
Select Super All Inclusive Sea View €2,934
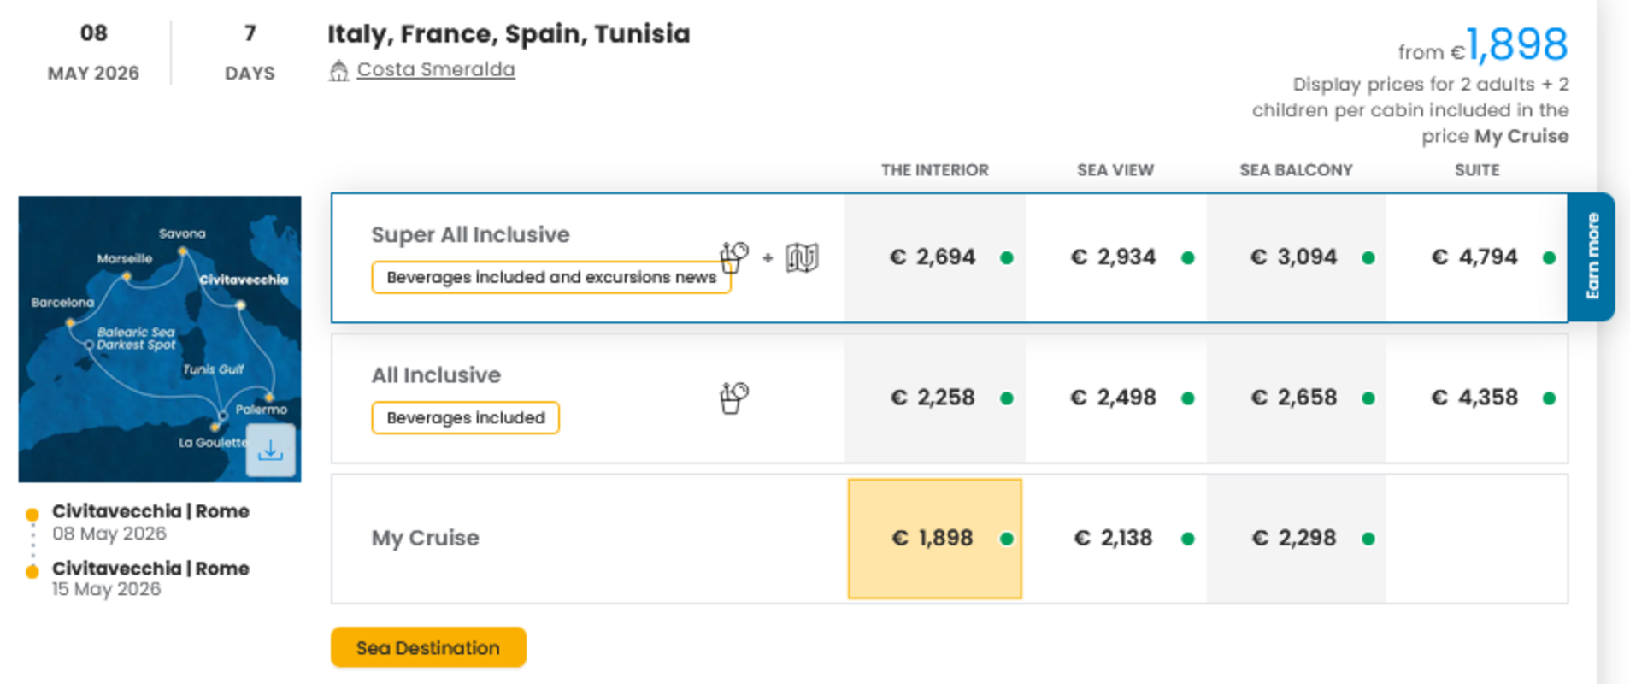(x=1115, y=257)
